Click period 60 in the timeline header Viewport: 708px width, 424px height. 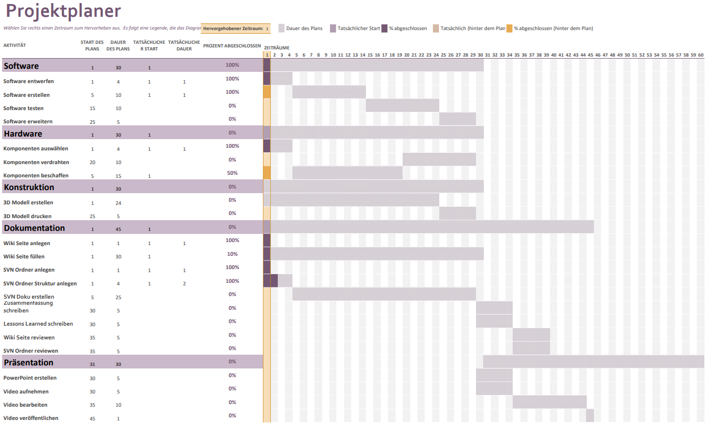point(700,55)
